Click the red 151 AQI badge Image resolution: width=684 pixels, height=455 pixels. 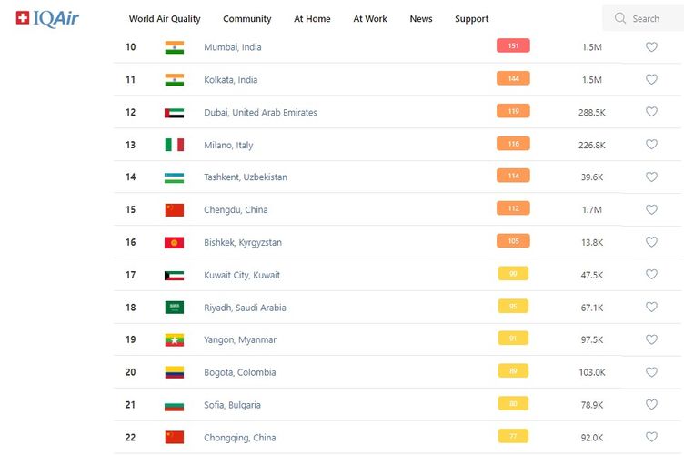click(x=513, y=46)
